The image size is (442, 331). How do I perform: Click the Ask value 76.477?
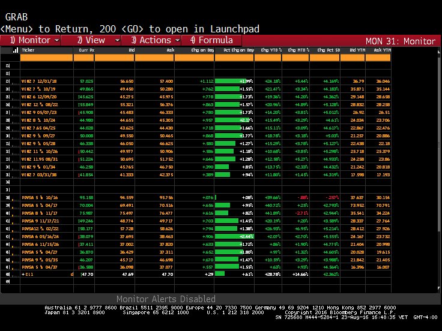pyautogui.click(x=166, y=213)
